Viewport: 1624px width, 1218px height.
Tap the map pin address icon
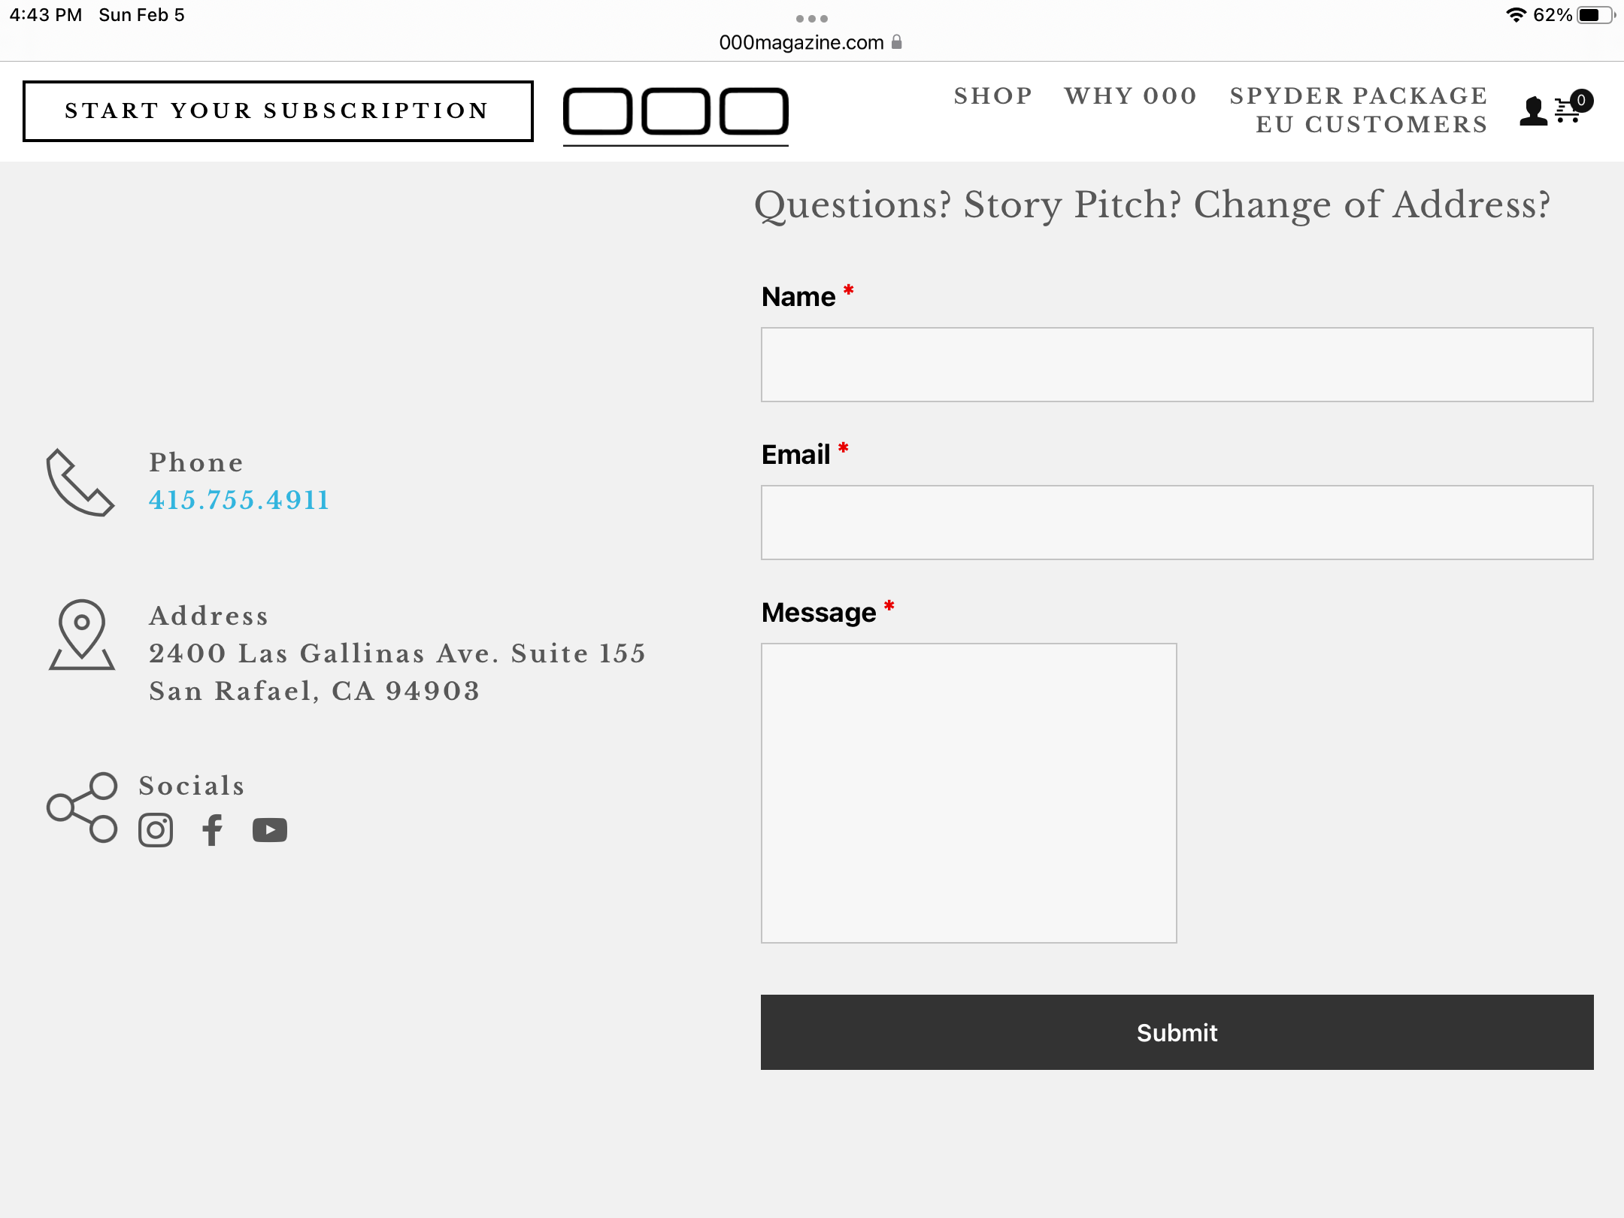pyautogui.click(x=82, y=635)
